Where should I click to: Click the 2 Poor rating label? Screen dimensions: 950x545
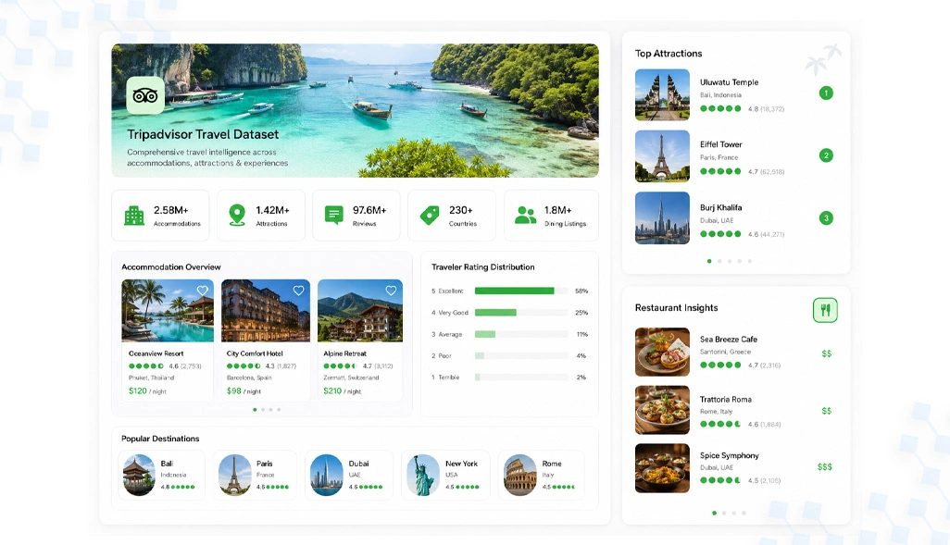pyautogui.click(x=442, y=356)
